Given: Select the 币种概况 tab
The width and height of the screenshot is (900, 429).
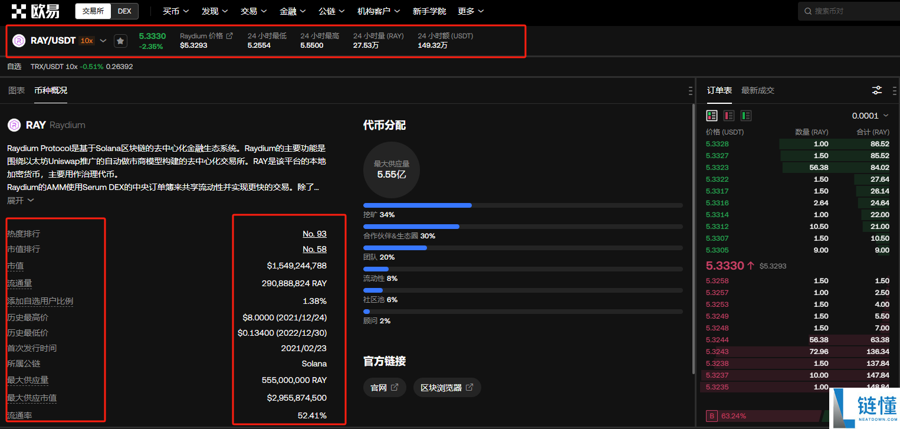Looking at the screenshot, I should (51, 90).
